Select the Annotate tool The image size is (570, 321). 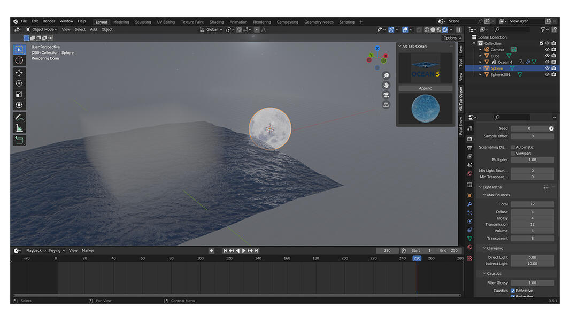click(19, 117)
